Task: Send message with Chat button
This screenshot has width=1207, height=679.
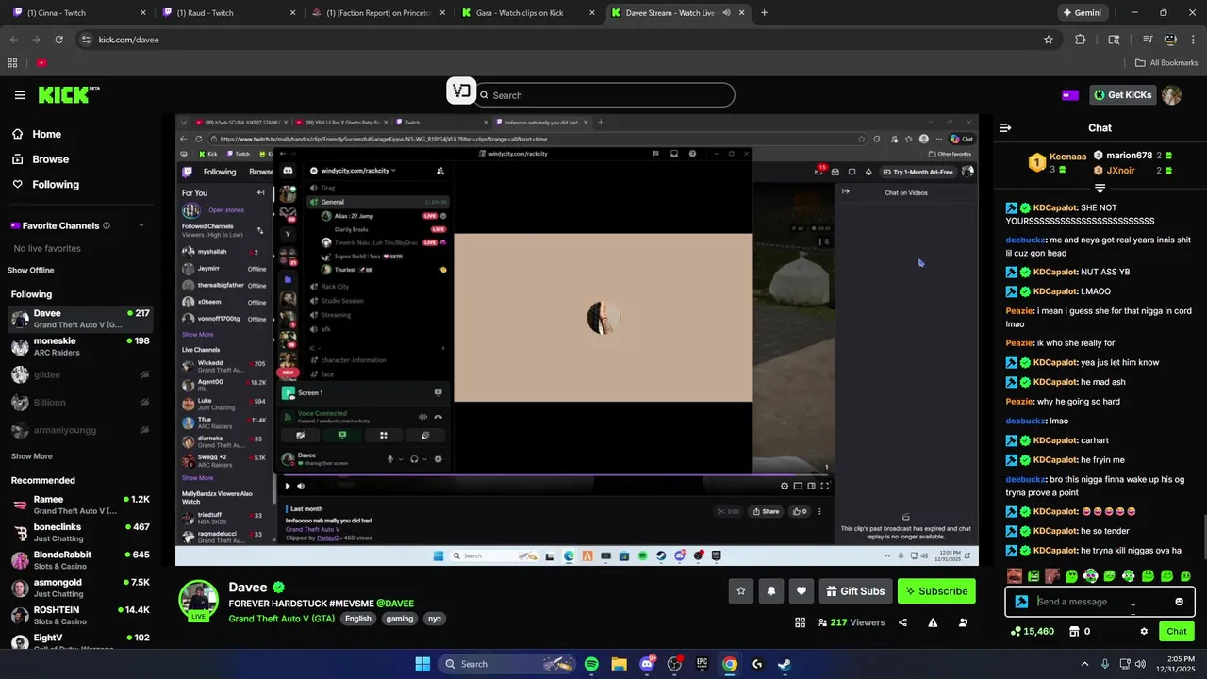Action: click(x=1177, y=632)
